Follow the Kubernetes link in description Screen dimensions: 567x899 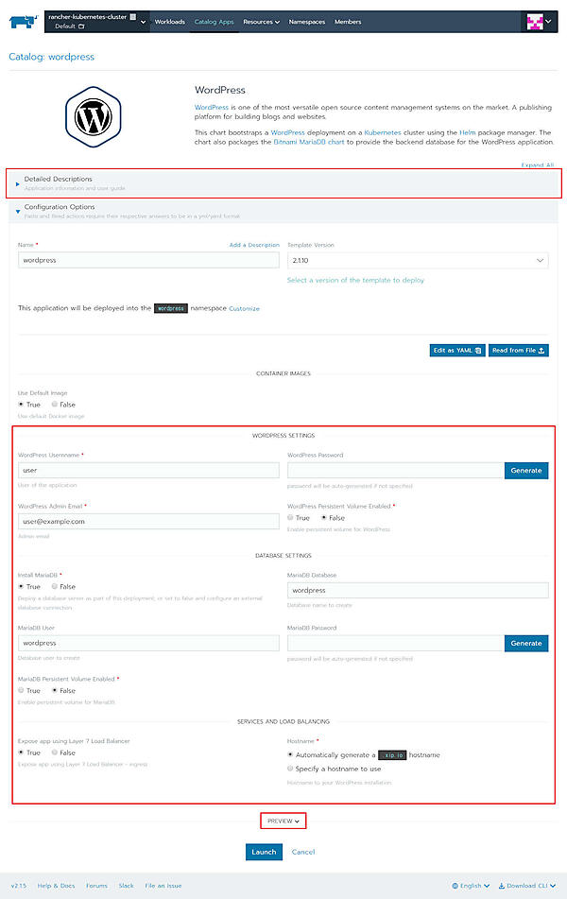tap(383, 132)
